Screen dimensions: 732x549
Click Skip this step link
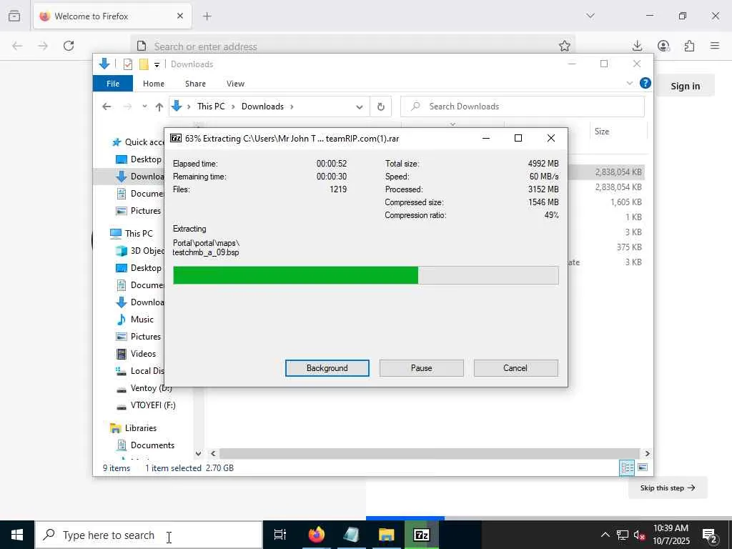(668, 488)
